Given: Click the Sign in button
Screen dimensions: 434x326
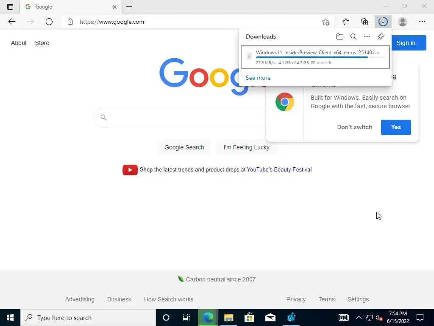Looking at the screenshot, I should 406,43.
